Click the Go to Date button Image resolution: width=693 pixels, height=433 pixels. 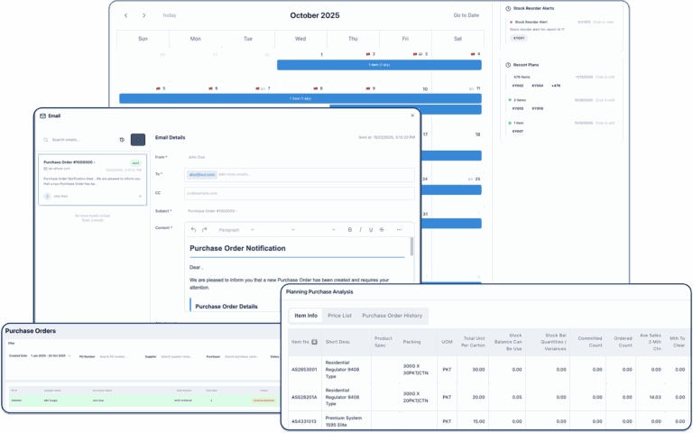pos(466,15)
